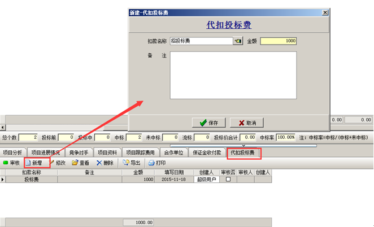Open lookup icon beside 扣款名称 field
Image resolution: width=374 pixels, height=227 pixels.
[237, 41]
